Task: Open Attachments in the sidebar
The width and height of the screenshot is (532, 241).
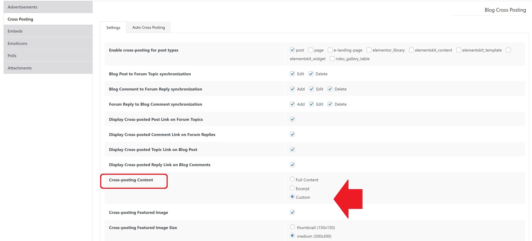Action: point(19,68)
